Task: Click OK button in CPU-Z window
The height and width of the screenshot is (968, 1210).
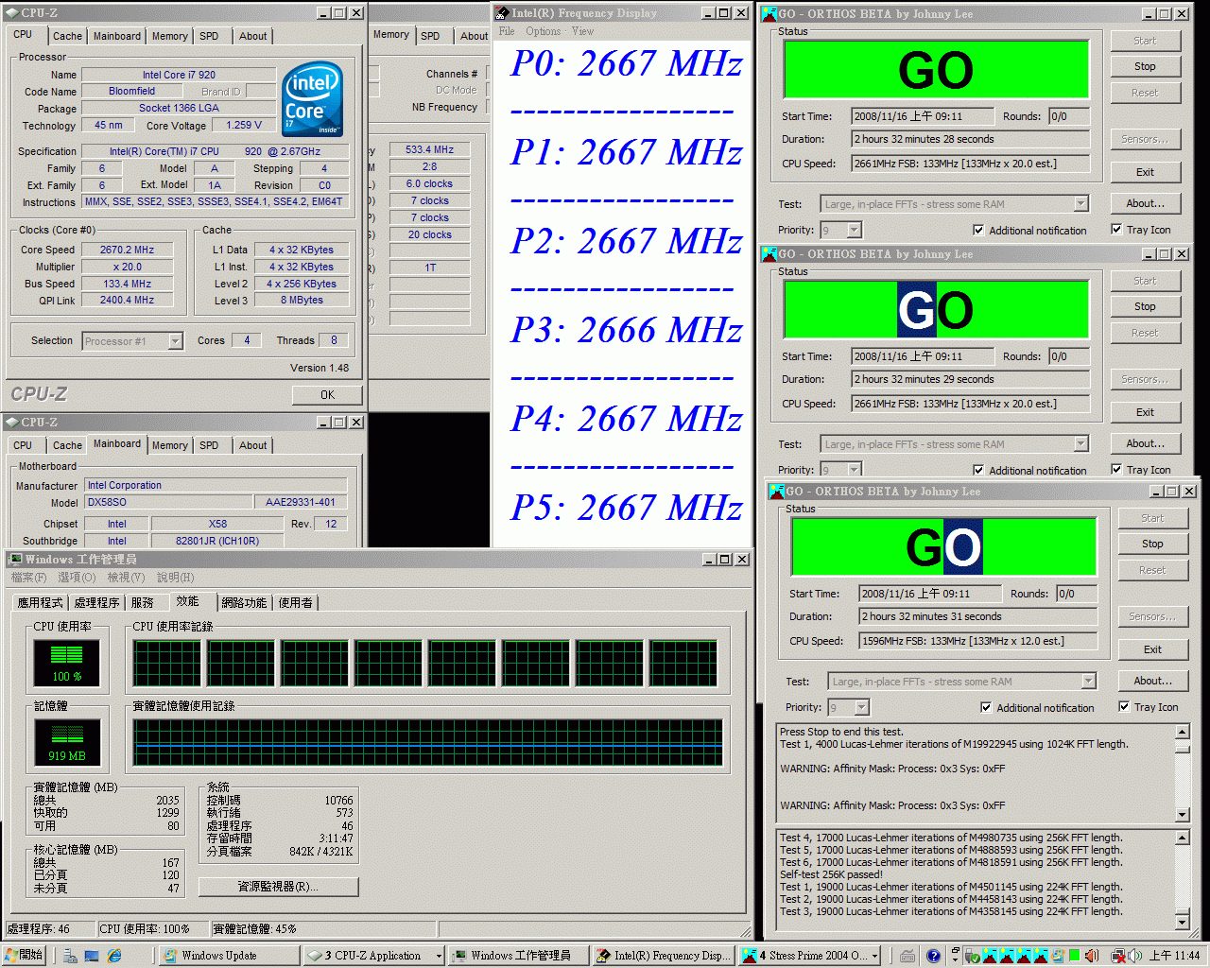Action: [x=327, y=395]
